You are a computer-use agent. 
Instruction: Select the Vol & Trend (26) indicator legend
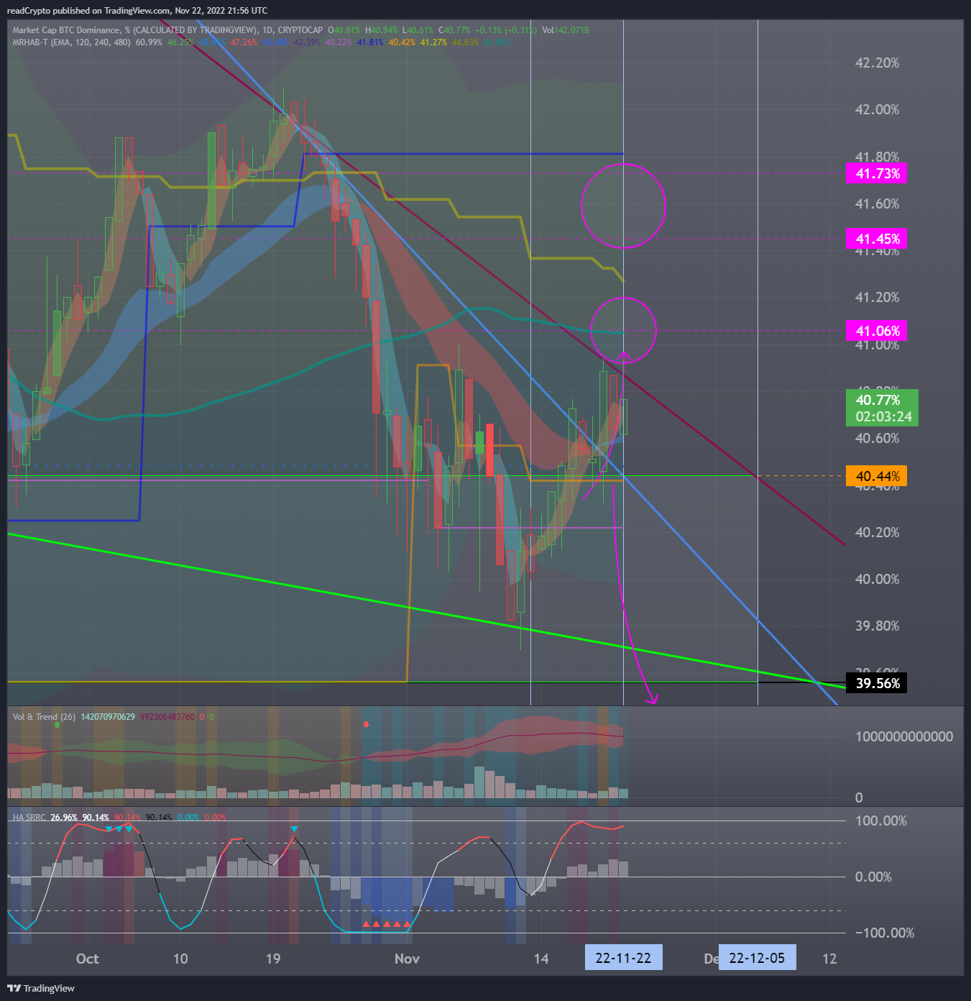pyautogui.click(x=44, y=717)
